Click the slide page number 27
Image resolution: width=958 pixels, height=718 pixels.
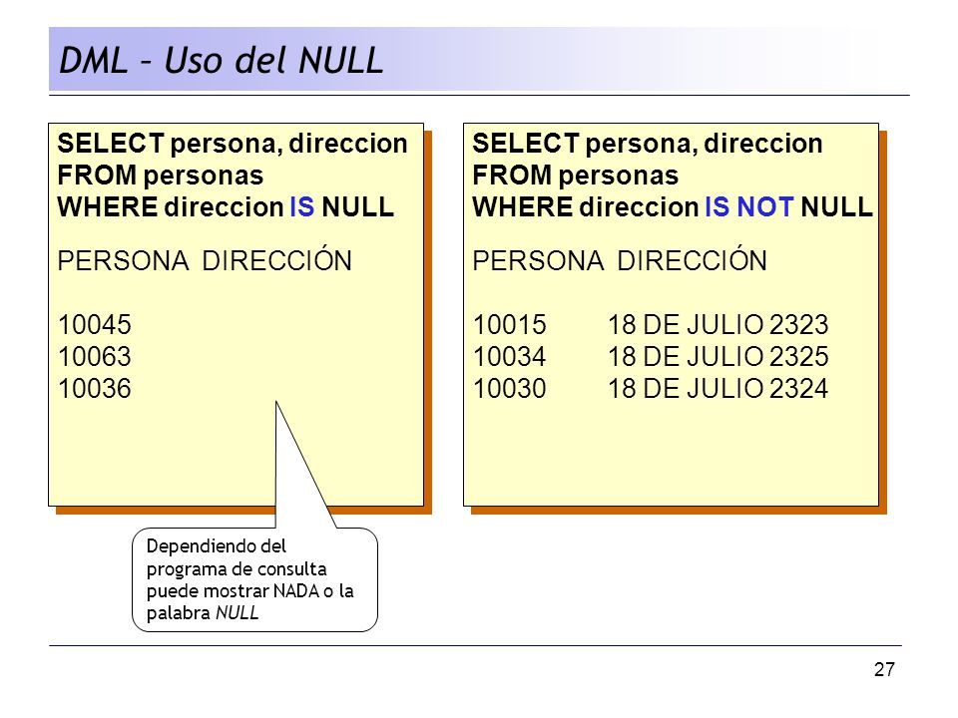[884, 670]
